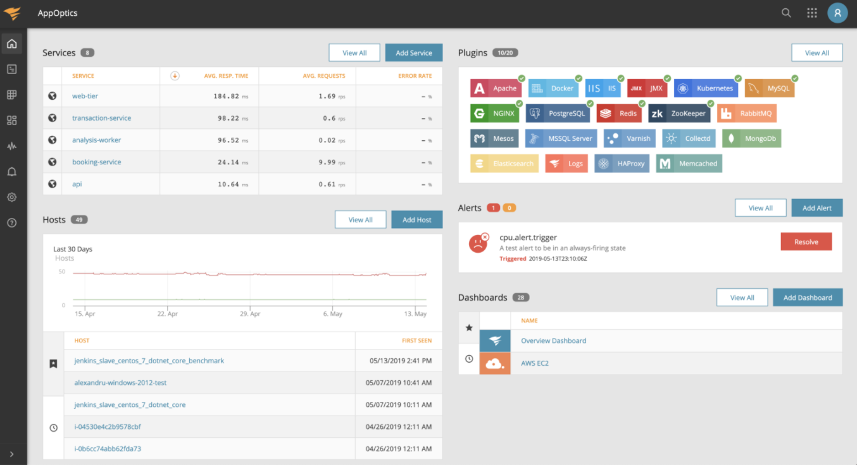Open the web-tier service link
The image size is (857, 465).
click(85, 96)
